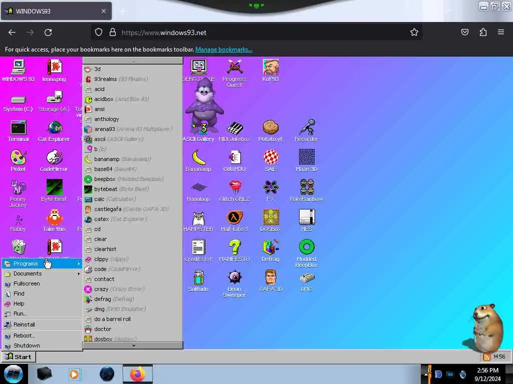Launch GAFA 3D desktop icon

(x=271, y=281)
